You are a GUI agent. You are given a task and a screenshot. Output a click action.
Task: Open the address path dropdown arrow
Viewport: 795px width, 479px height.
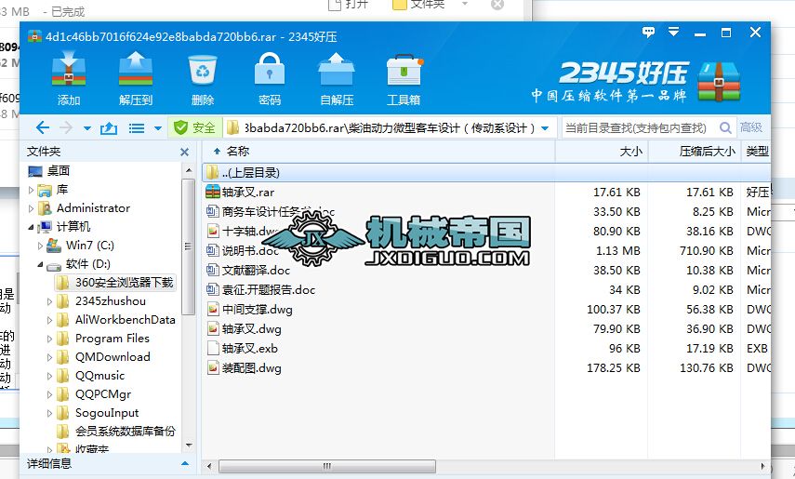click(x=545, y=128)
